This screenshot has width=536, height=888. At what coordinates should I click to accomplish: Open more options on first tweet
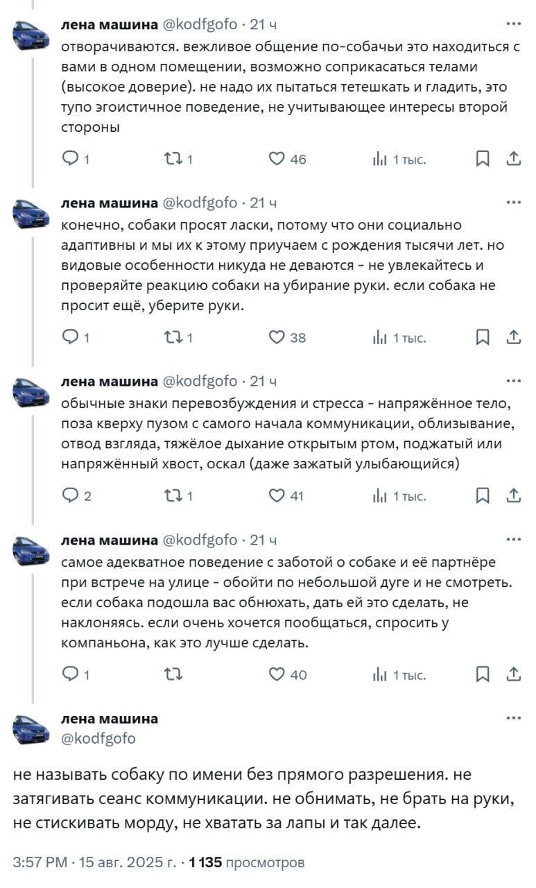[513, 24]
